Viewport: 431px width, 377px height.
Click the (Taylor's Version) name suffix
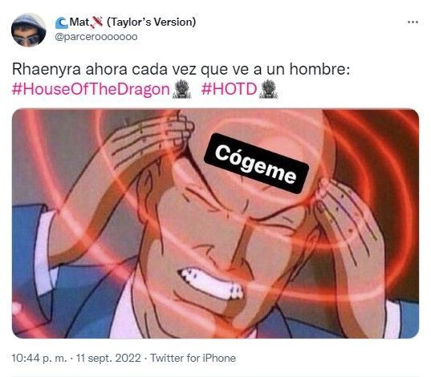click(x=151, y=22)
